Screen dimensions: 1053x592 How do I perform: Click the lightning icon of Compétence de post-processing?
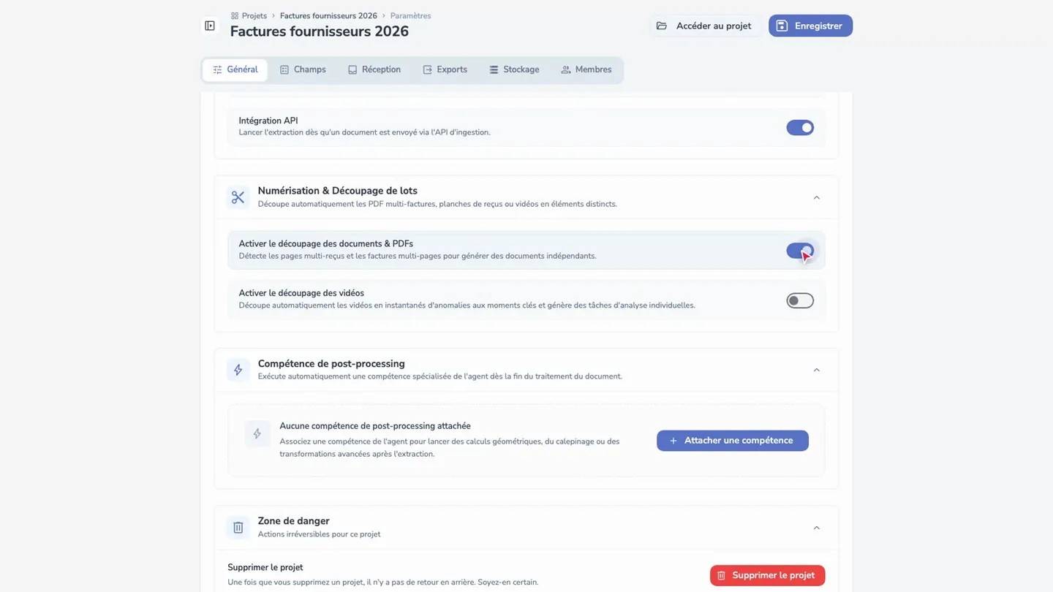[x=238, y=370]
